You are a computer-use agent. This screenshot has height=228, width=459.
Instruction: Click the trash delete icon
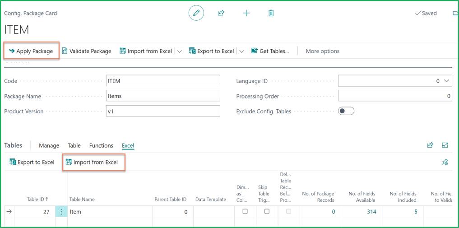coord(271,13)
